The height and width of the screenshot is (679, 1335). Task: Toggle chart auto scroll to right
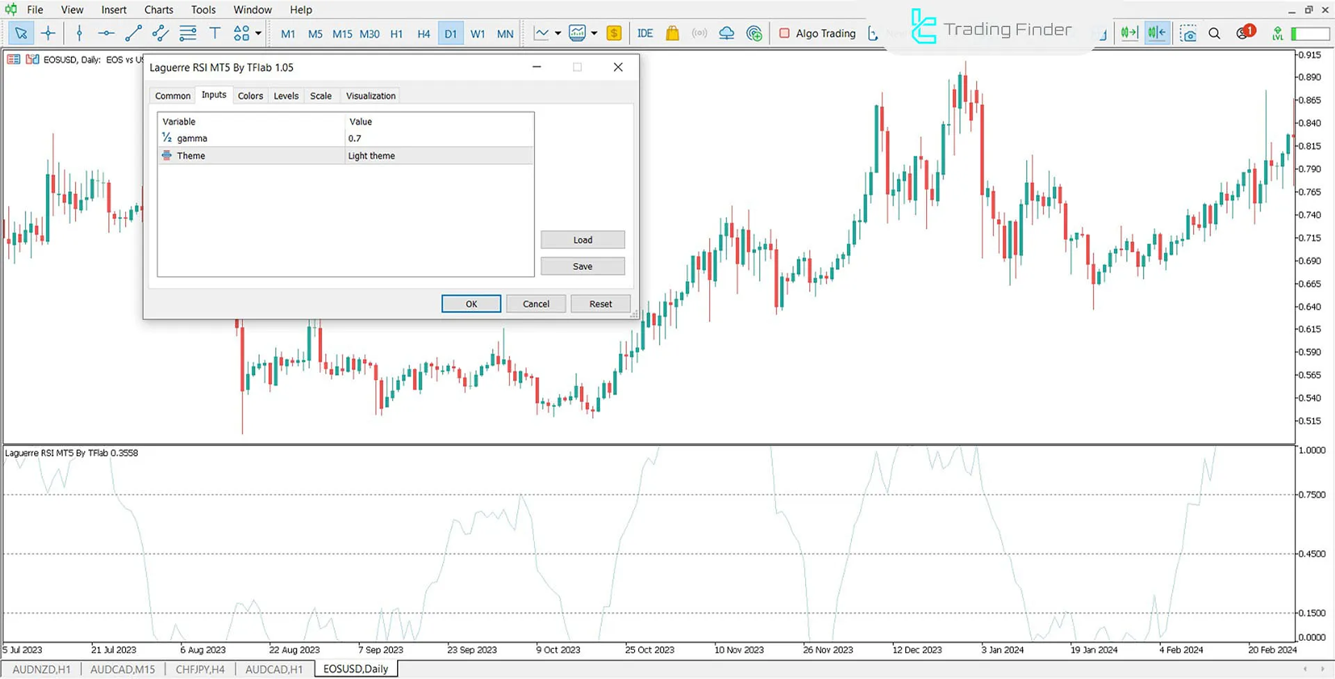pos(1129,33)
